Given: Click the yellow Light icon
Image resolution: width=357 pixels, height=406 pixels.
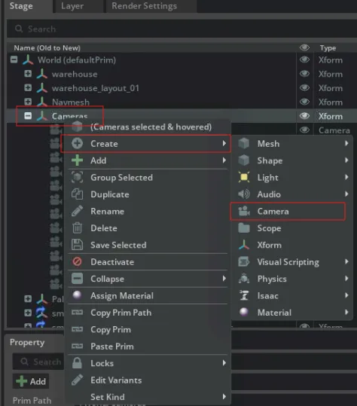Looking at the screenshot, I should point(243,177).
